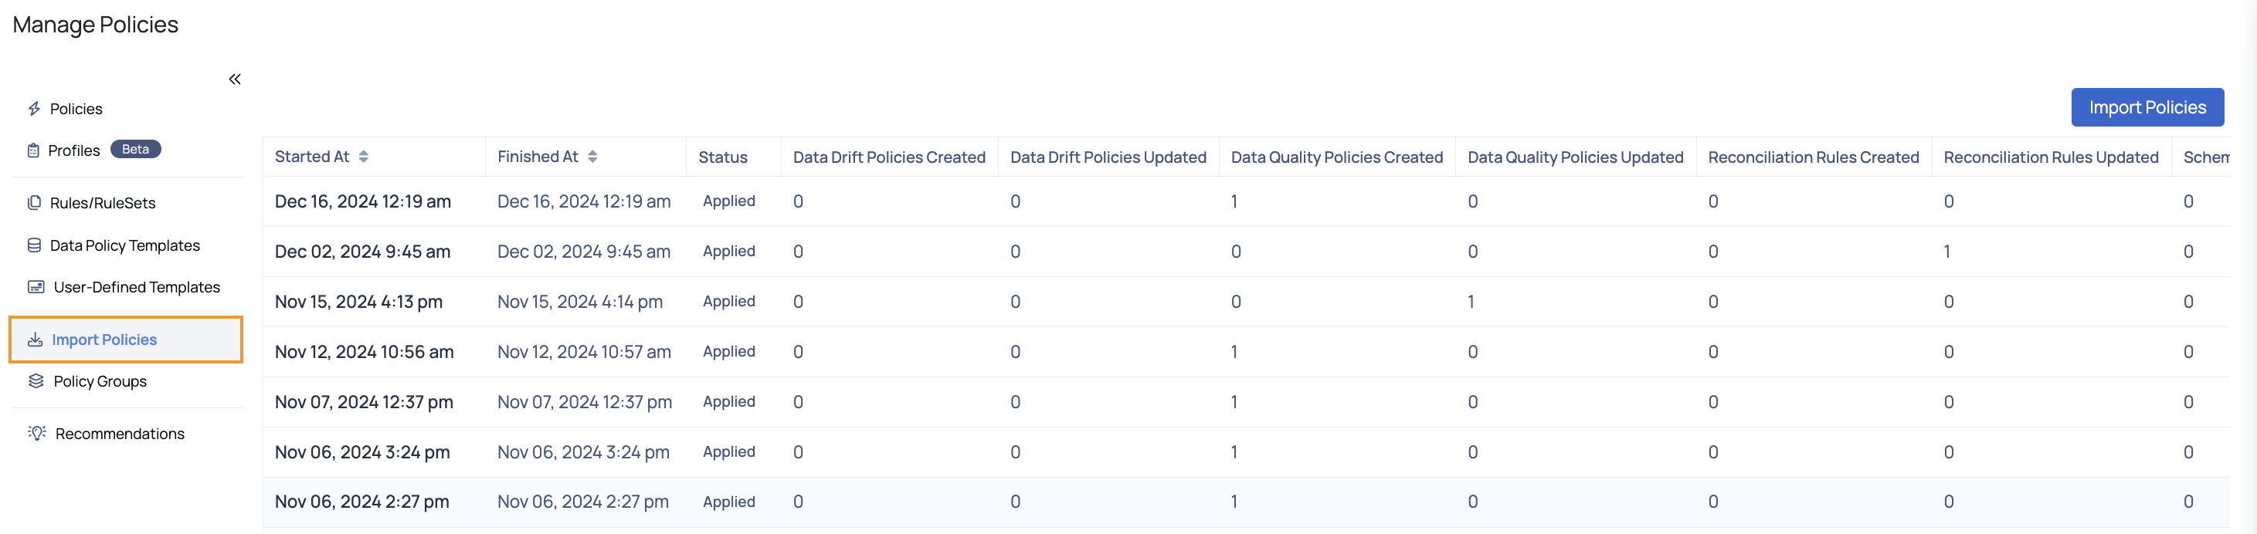Select started-at cell Nov 06, 2024 3:24 pm

click(361, 451)
